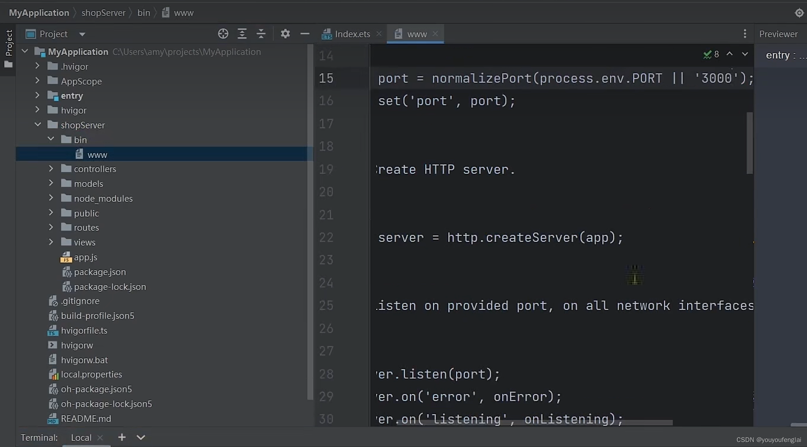807x447 pixels.
Task: Select the Local terminal tab
Action: [81, 437]
